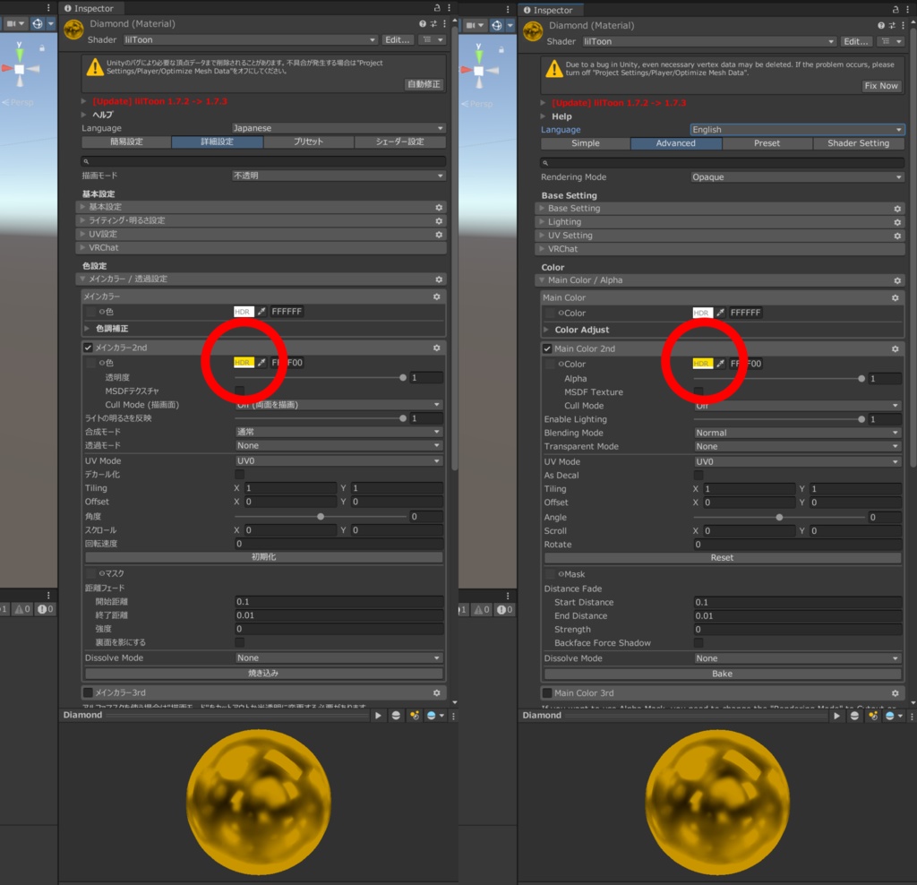Viewport: 917px width, 885px height.
Task: Click Rotate value field in English inspector
Action: click(x=797, y=545)
